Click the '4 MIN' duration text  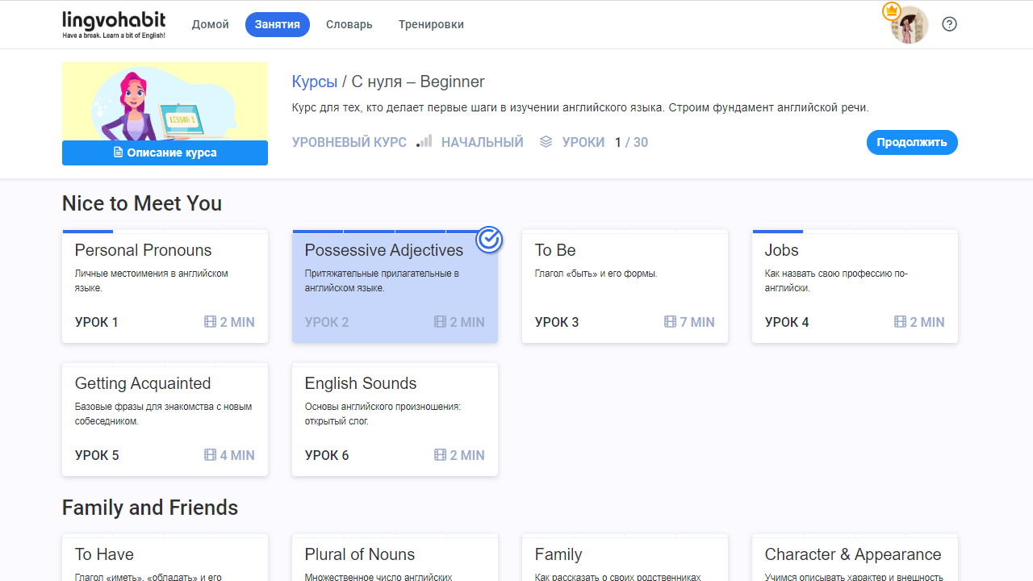pyautogui.click(x=237, y=455)
